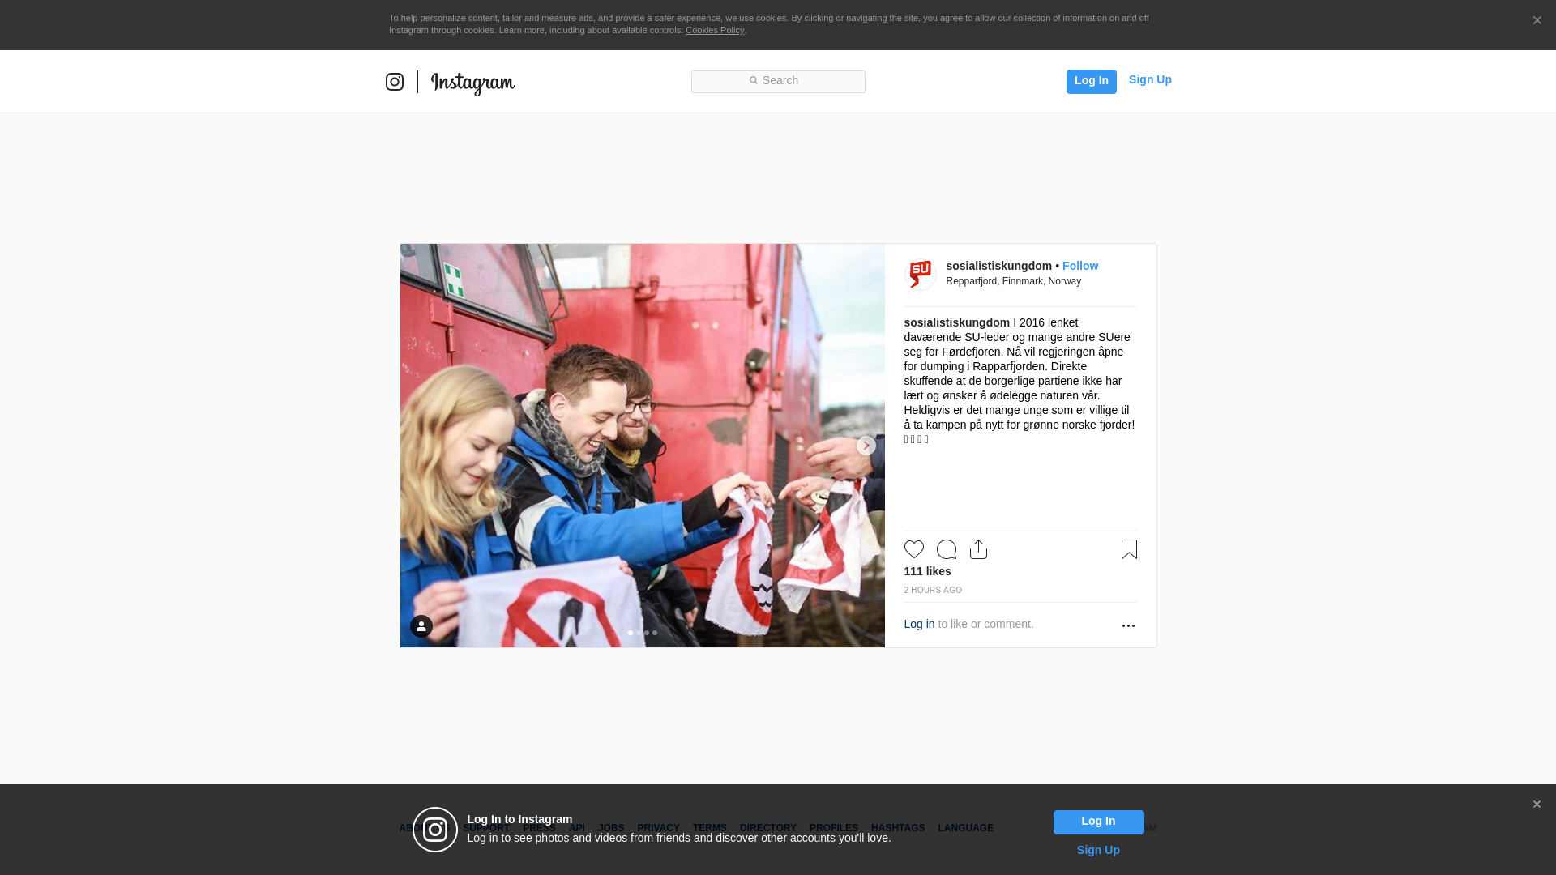This screenshot has height=875, width=1556.
Task: Open the LANGUAGE footer selector
Action: (965, 828)
